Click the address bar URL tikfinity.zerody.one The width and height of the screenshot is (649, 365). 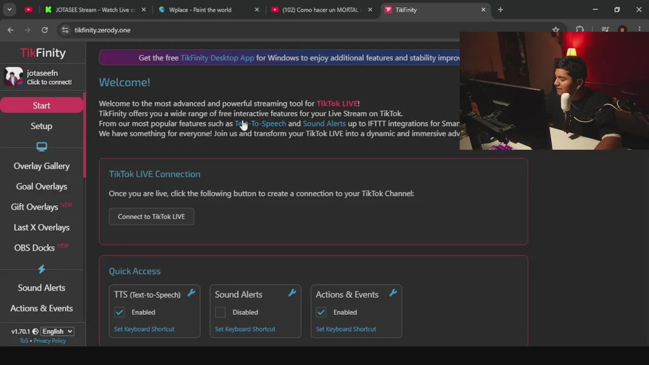pos(102,30)
